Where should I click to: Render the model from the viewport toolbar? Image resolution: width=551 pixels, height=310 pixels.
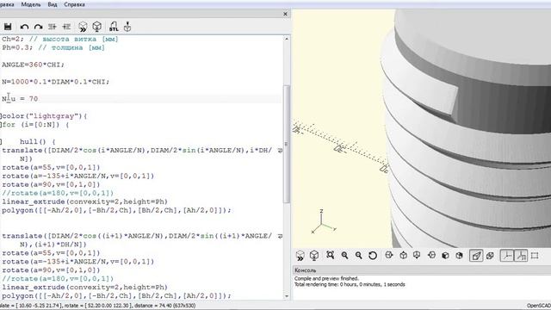314,255
